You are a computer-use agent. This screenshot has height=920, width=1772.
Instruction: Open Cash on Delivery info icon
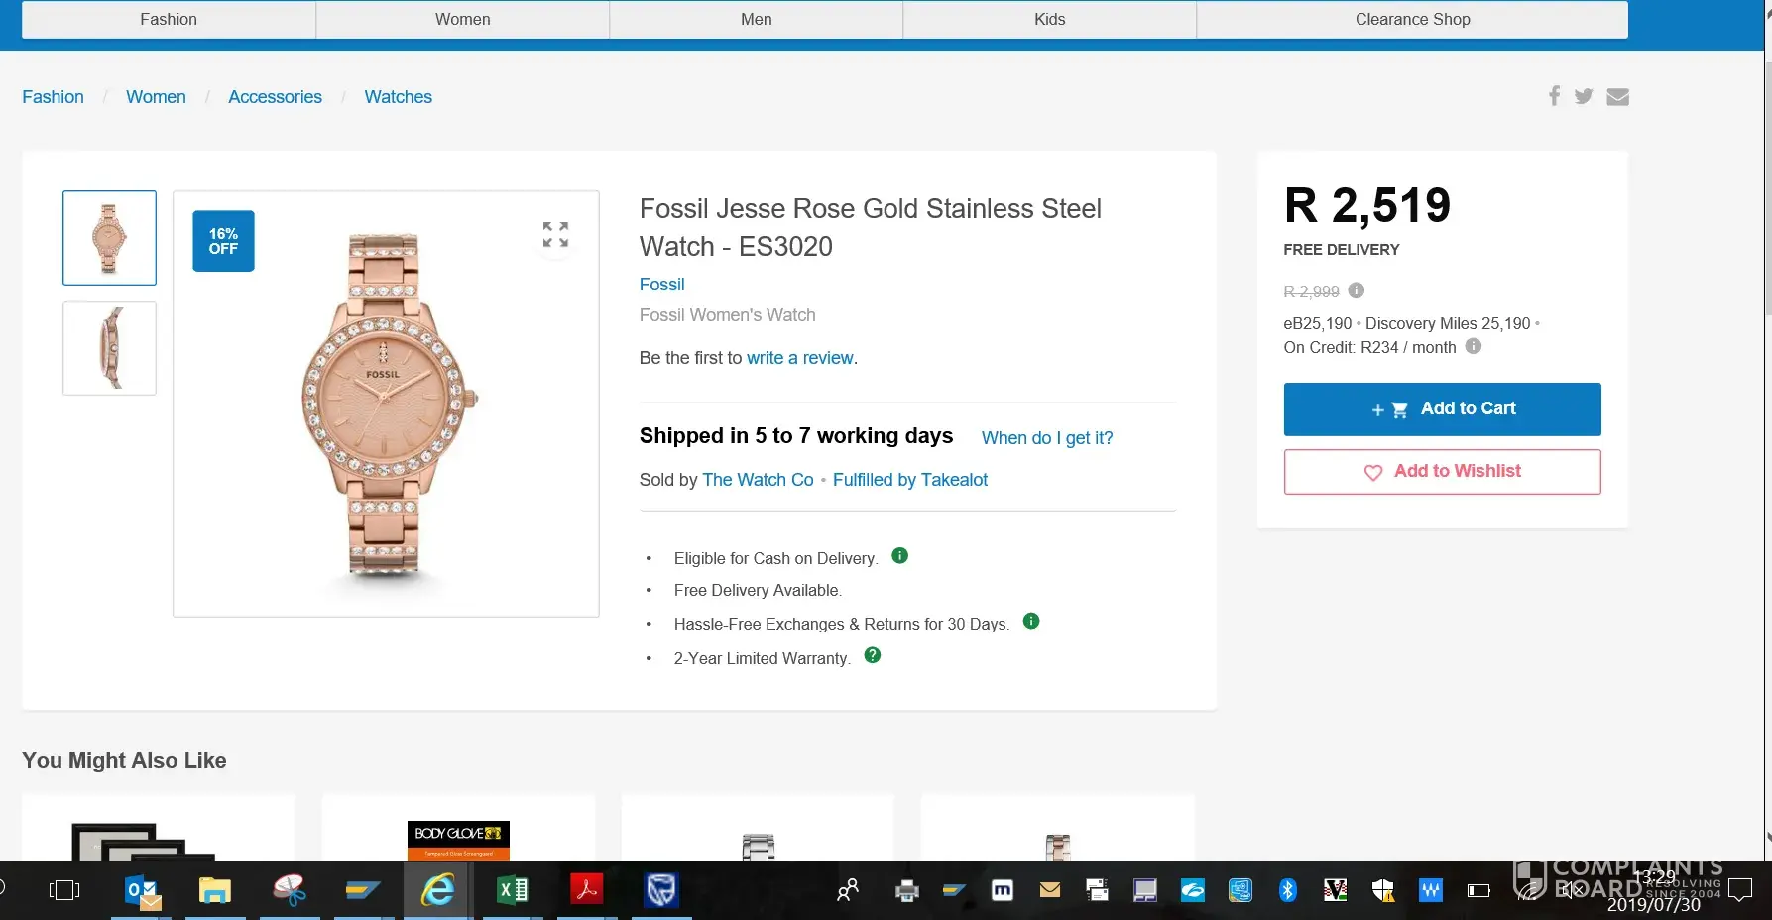pos(900,556)
